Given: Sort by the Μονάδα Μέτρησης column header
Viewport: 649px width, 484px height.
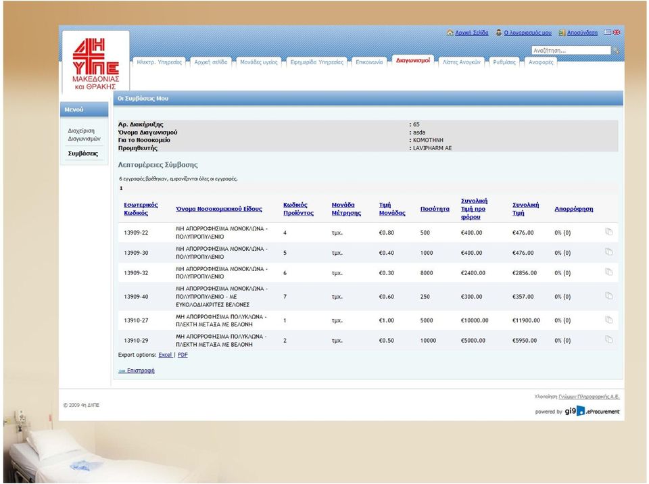Looking at the screenshot, I should pyautogui.click(x=346, y=209).
